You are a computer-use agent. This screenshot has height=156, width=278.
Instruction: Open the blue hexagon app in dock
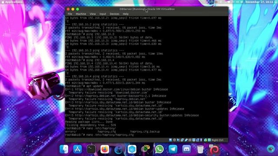point(132,149)
